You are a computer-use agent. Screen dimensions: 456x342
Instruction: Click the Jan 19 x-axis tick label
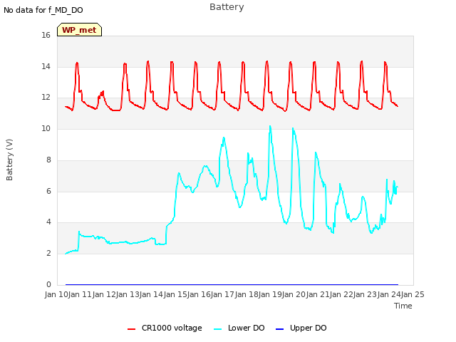coord(270,294)
